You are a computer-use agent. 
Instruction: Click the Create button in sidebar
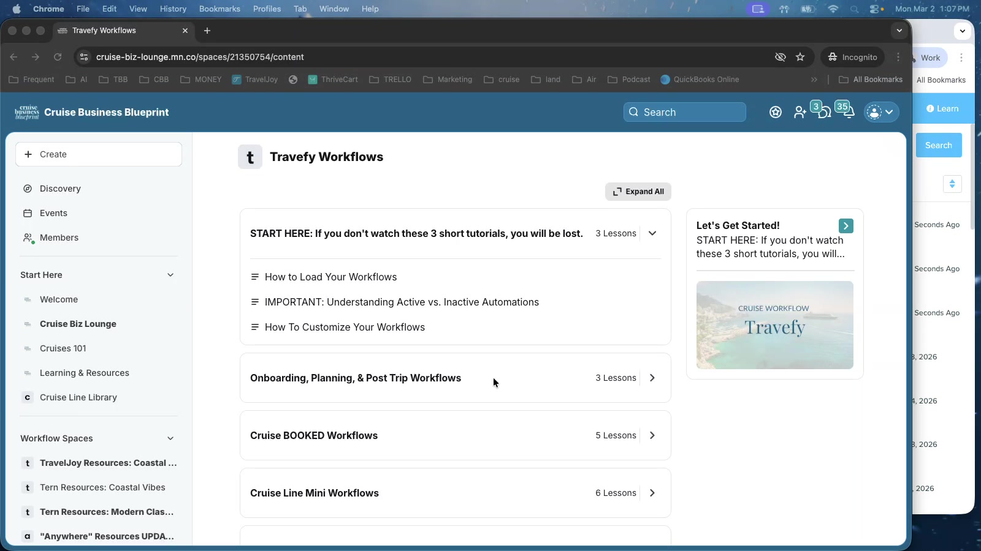click(99, 154)
